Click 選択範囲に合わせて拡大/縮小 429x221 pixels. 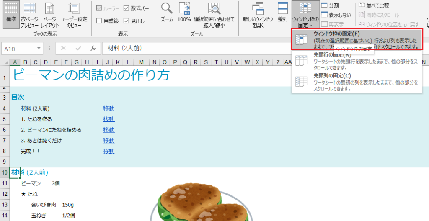[x=214, y=15]
